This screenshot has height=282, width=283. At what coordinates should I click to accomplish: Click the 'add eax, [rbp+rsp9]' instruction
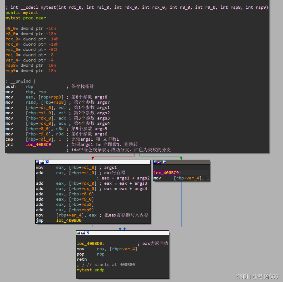[x=65, y=210]
